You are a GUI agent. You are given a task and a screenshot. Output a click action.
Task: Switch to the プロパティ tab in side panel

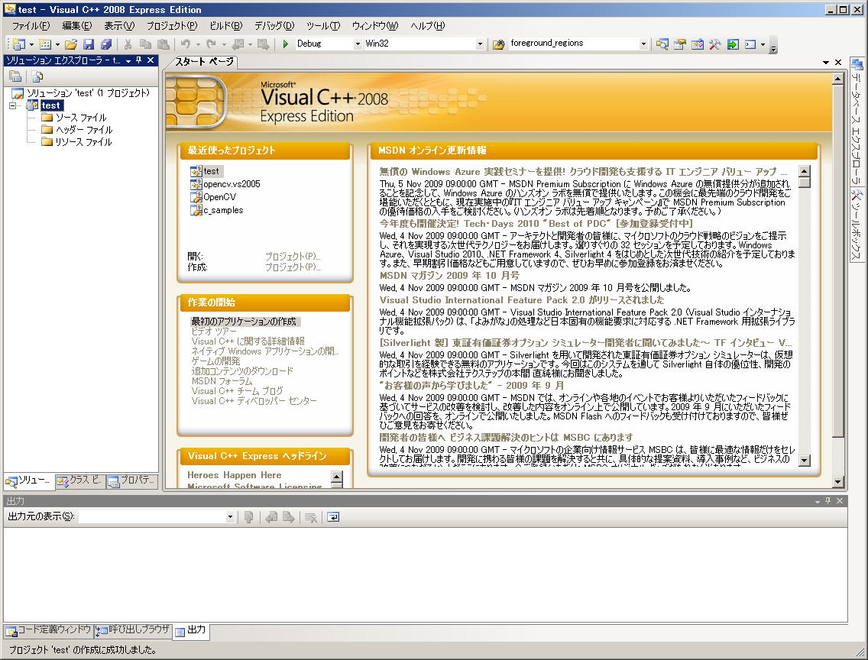click(x=131, y=480)
